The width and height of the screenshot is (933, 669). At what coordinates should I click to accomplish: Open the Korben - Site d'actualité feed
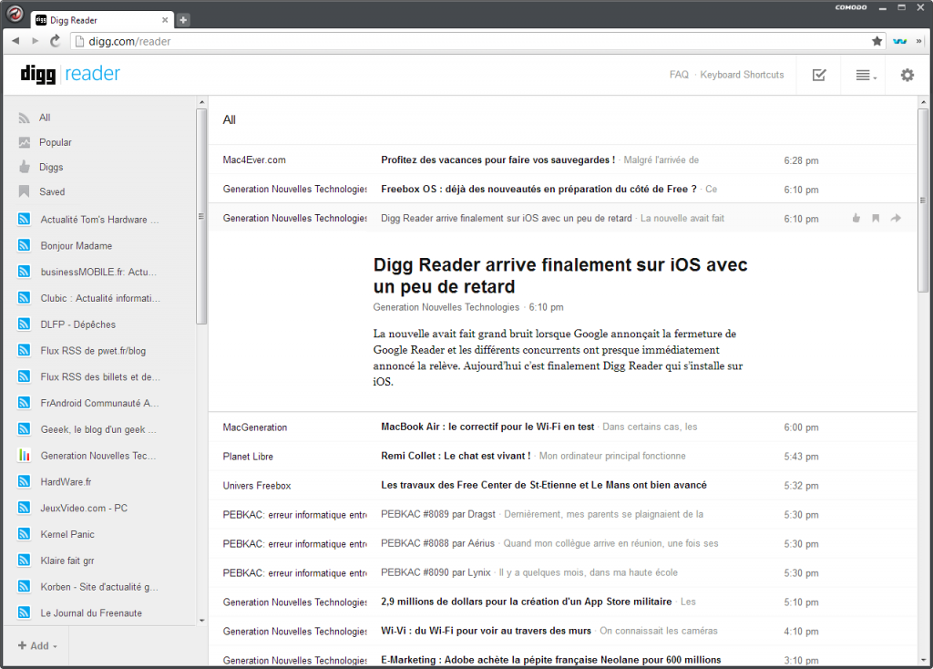pos(98,586)
